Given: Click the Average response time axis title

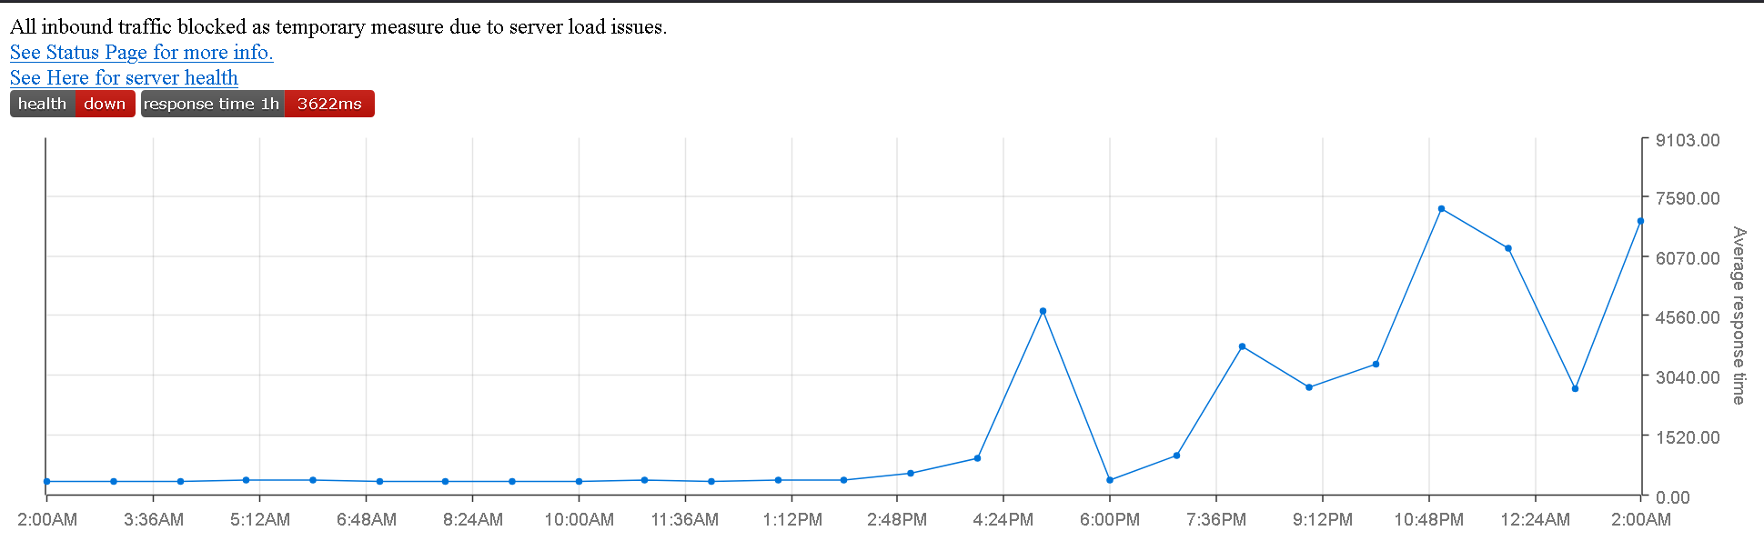Looking at the screenshot, I should [x=1739, y=316].
